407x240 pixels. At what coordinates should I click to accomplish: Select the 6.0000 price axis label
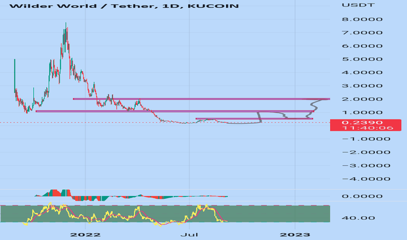click(362, 46)
